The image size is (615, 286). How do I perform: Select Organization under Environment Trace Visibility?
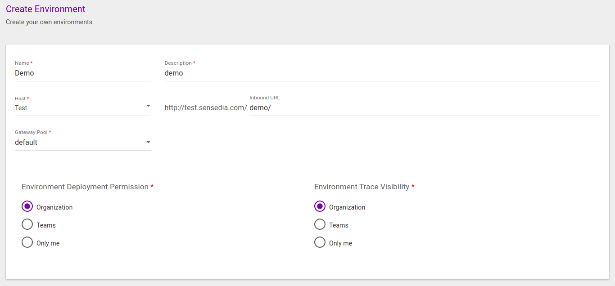tap(320, 206)
